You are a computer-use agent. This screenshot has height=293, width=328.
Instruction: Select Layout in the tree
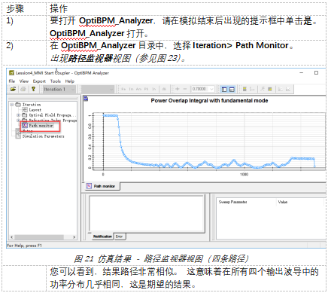point(35,110)
